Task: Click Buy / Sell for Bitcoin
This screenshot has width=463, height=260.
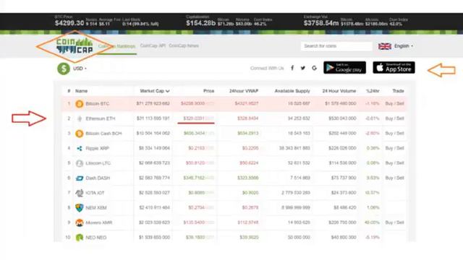Action: (394, 104)
